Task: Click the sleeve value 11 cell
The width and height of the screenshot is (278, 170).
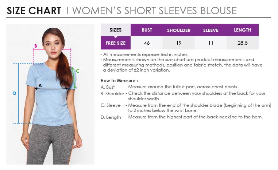Action: [x=211, y=43]
